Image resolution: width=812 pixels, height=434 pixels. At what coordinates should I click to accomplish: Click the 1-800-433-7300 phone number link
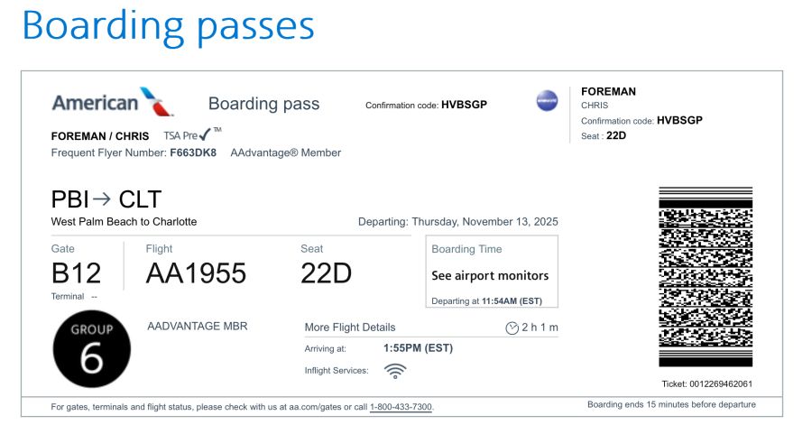(401, 407)
